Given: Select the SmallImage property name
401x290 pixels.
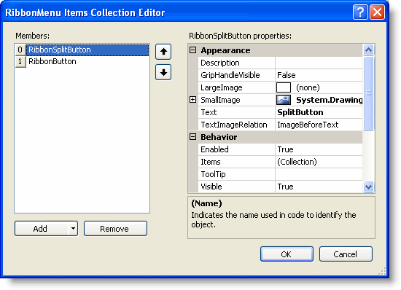Looking at the screenshot, I should click(220, 100).
